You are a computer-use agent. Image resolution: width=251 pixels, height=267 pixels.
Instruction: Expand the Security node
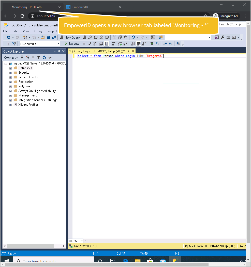coord(10,73)
